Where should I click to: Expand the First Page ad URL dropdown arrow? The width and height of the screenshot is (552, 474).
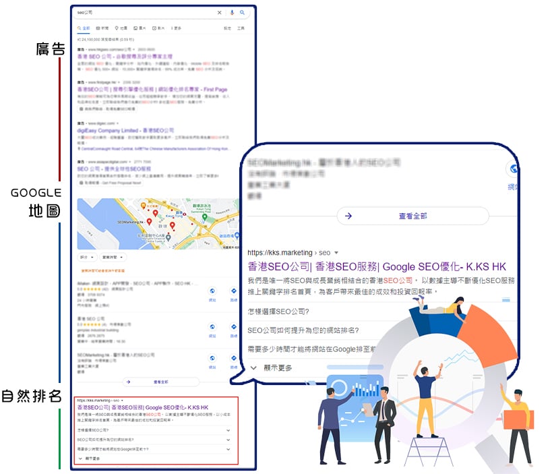[x=119, y=82]
